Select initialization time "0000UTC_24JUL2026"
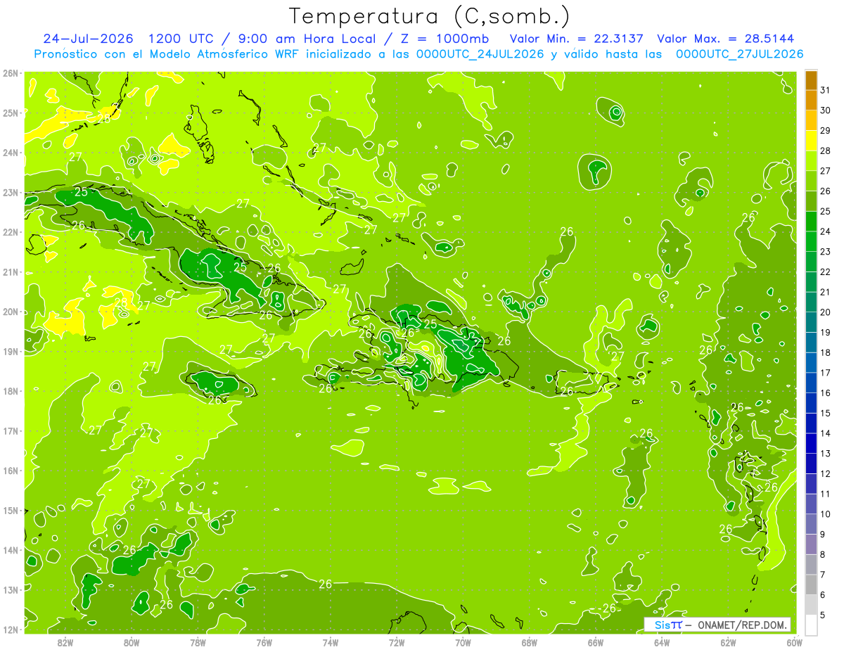 point(480,54)
